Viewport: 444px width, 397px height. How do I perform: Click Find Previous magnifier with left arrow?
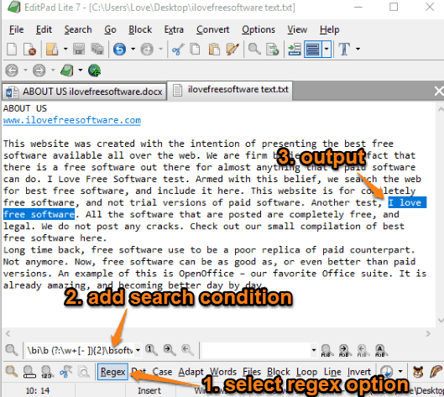pos(187,350)
